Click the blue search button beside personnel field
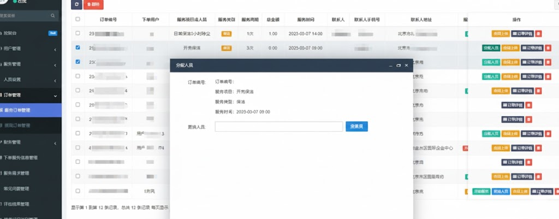This screenshot has width=559, height=219. (356, 127)
